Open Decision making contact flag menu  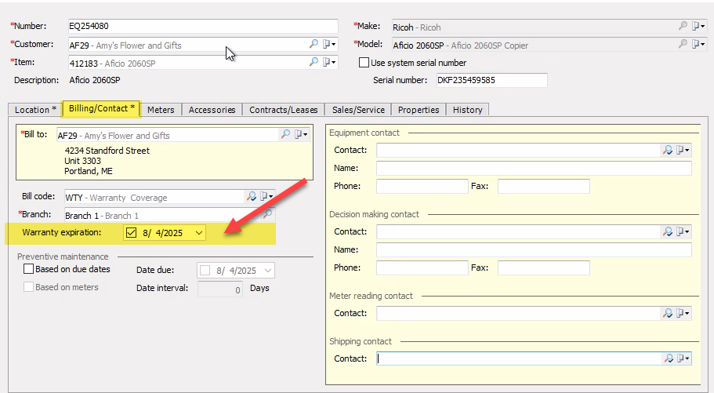(683, 231)
